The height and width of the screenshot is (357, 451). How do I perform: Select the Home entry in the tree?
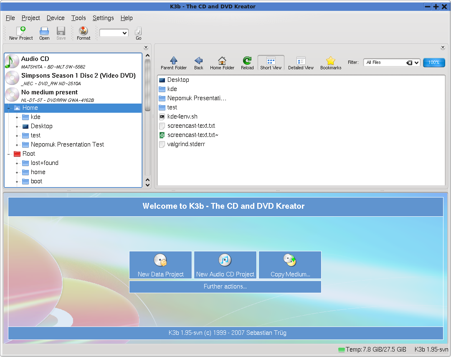[x=73, y=108]
